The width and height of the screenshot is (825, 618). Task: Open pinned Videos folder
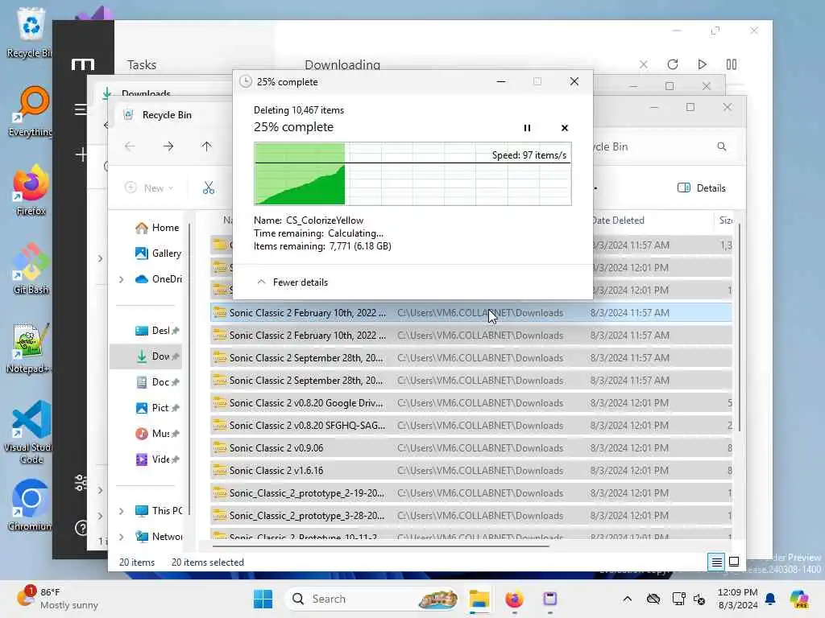pos(157,459)
